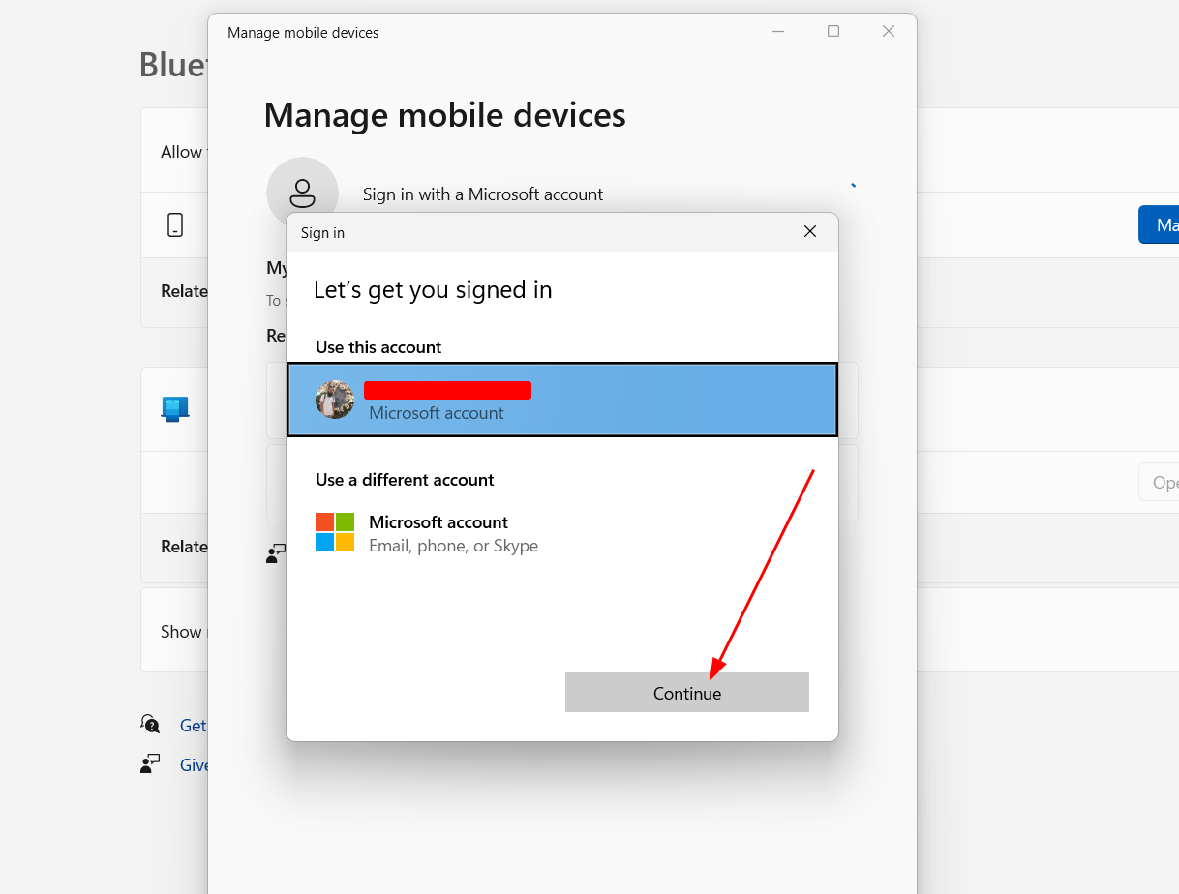Click the blue Manage button in Settings
The image size is (1179, 894).
[1159, 224]
